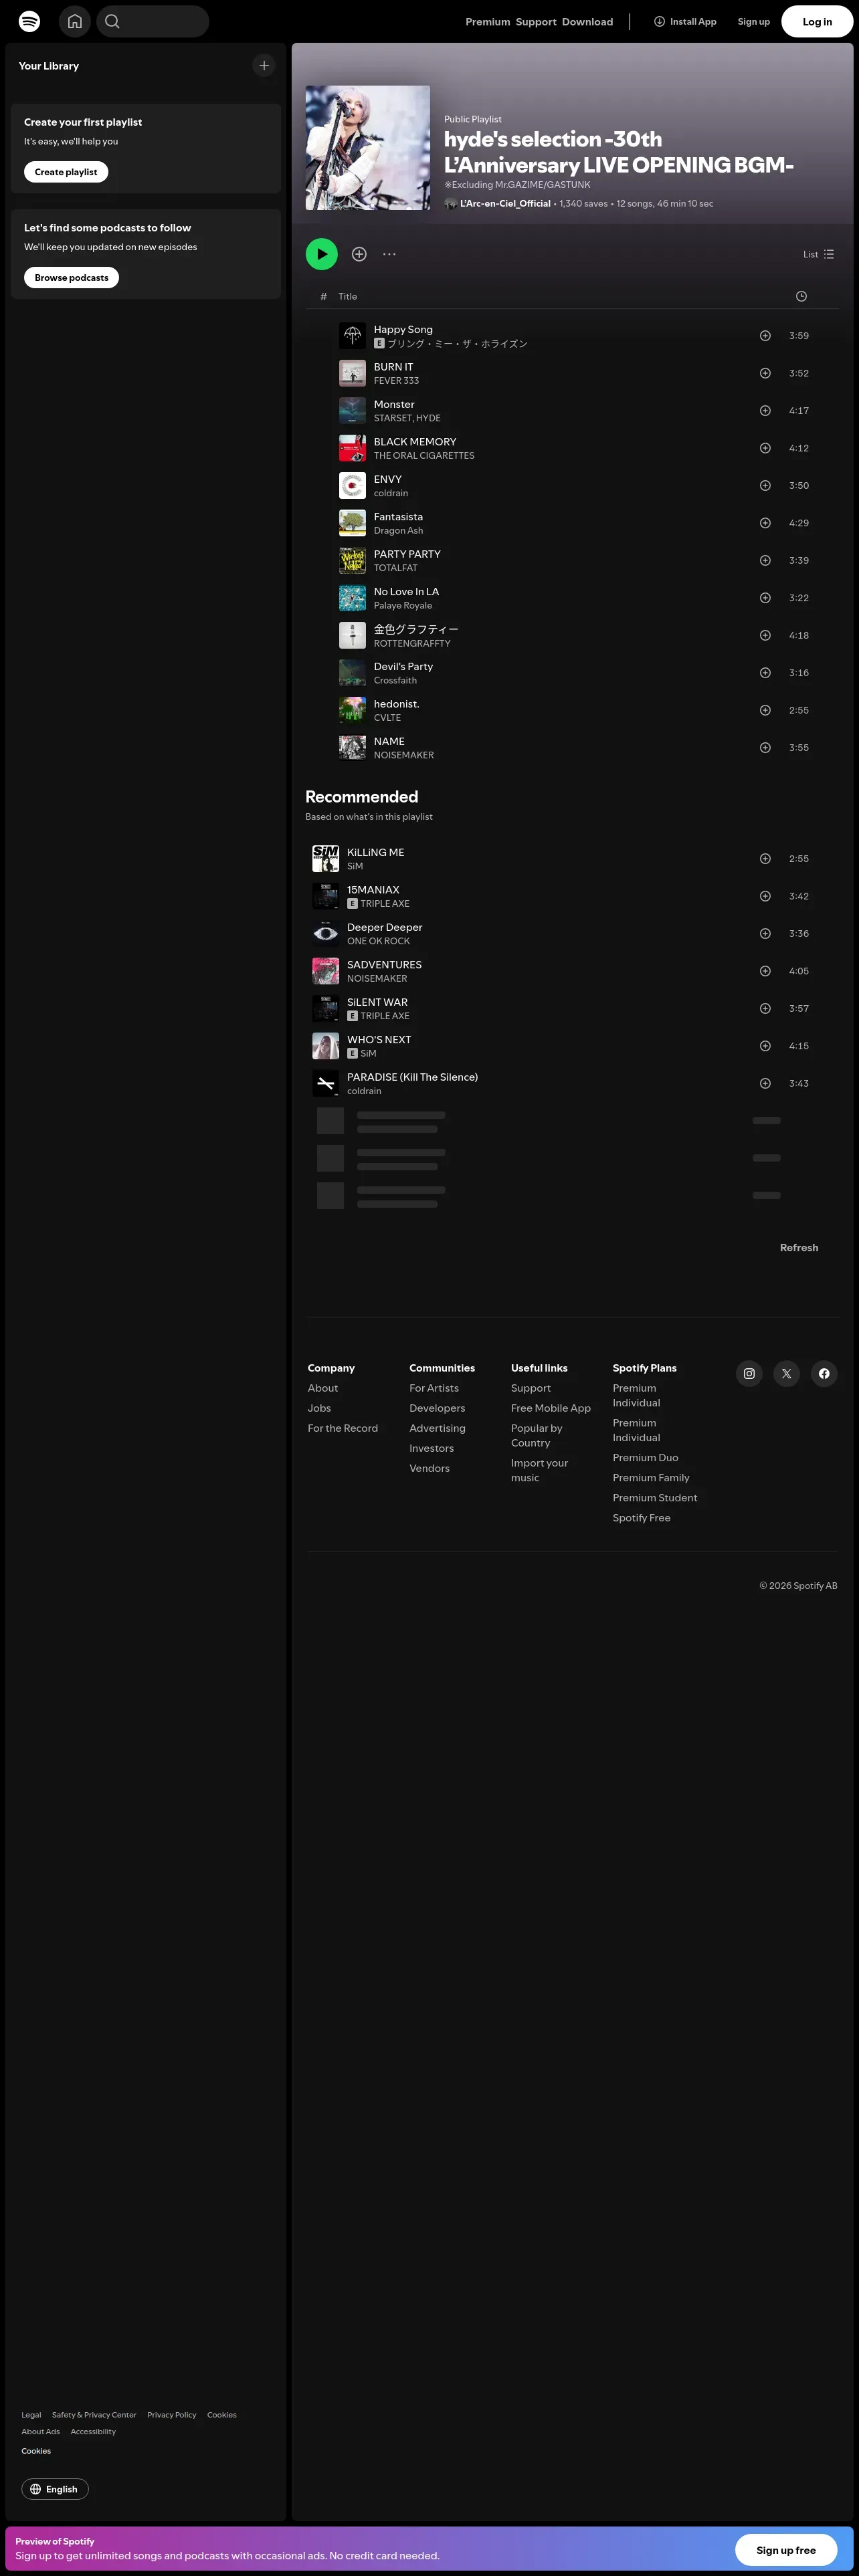Add 15MANIAX to Liked Songs
Screen dimensions: 859x2576
765,896
